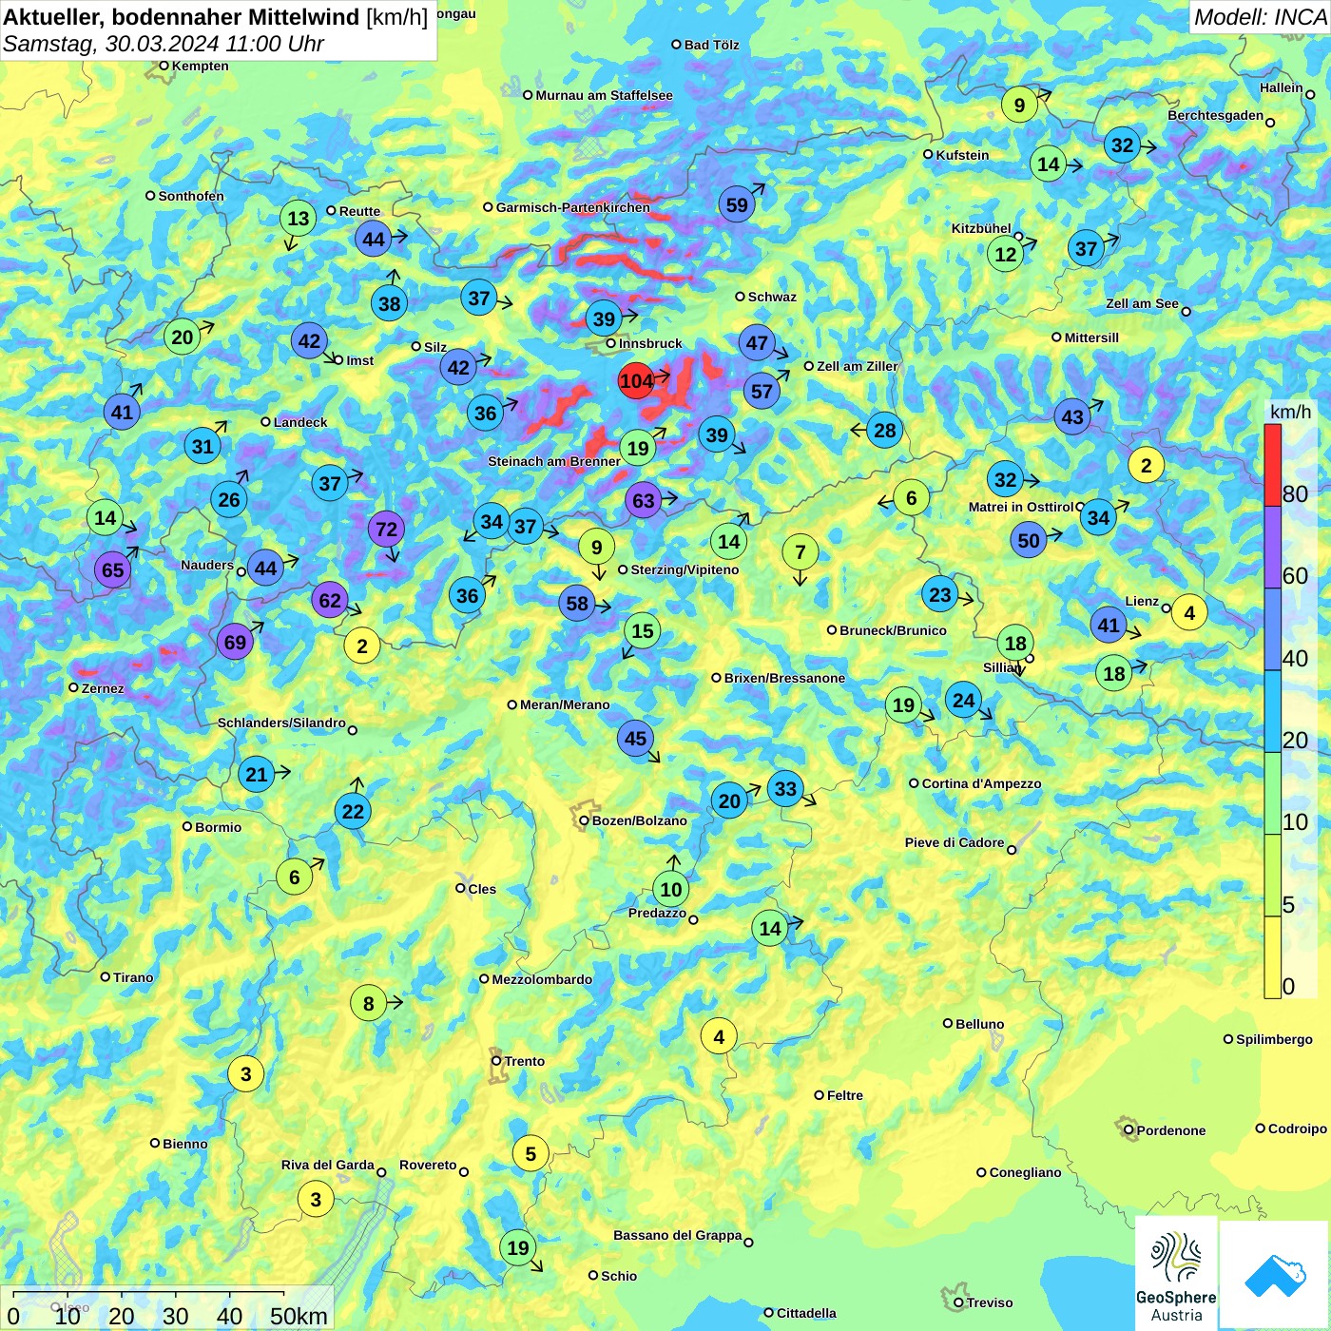Select the Cortina d'Ampezzo label
This screenshot has width=1331, height=1331.
[x=981, y=783]
